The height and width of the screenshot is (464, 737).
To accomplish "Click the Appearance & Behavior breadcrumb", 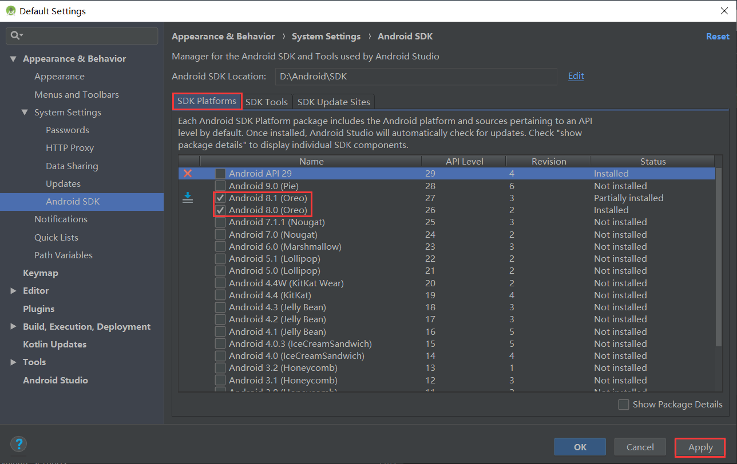I will pos(223,36).
